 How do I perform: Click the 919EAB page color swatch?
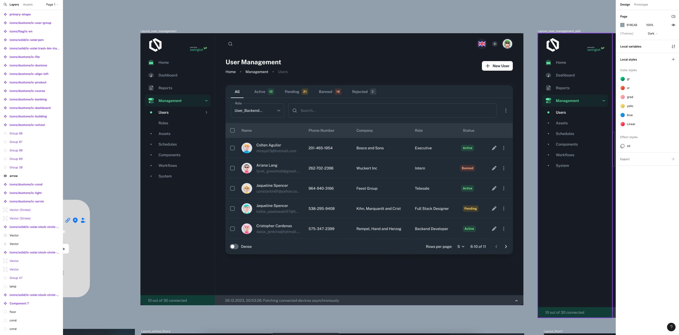pyautogui.click(x=622, y=25)
